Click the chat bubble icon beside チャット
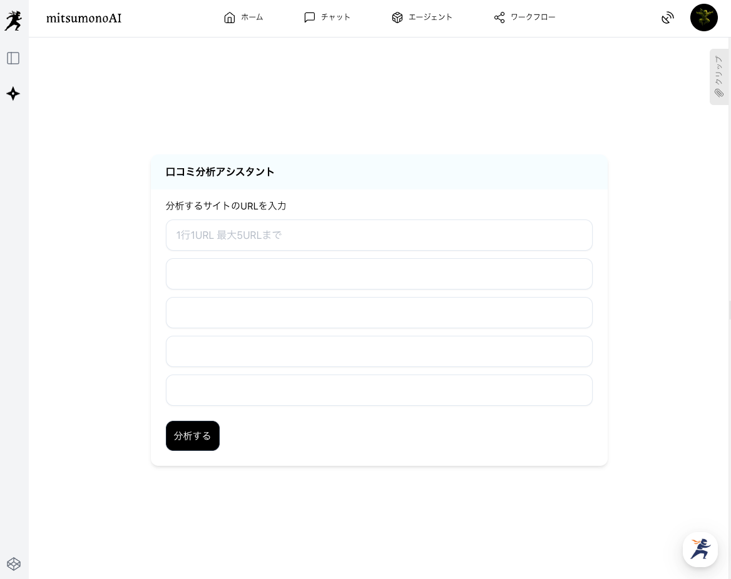Image resolution: width=731 pixels, height=579 pixels. (309, 18)
